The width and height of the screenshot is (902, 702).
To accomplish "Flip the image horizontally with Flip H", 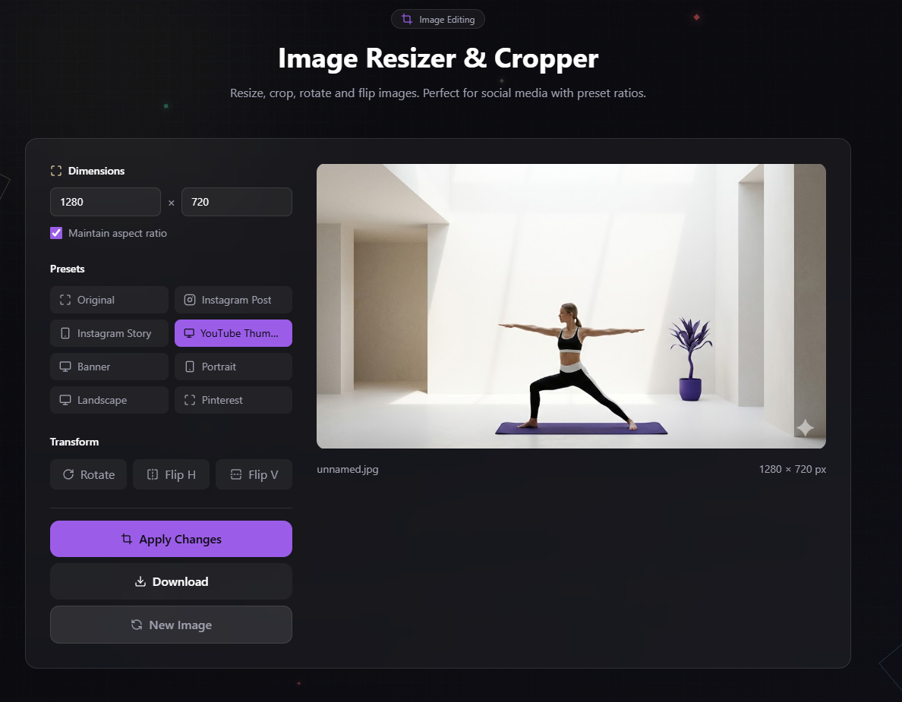I will click(x=171, y=474).
